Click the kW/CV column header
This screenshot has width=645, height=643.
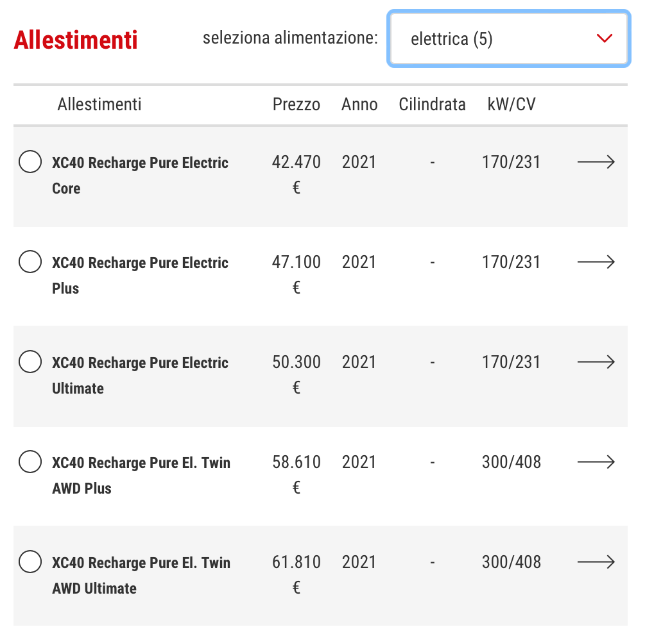point(512,104)
